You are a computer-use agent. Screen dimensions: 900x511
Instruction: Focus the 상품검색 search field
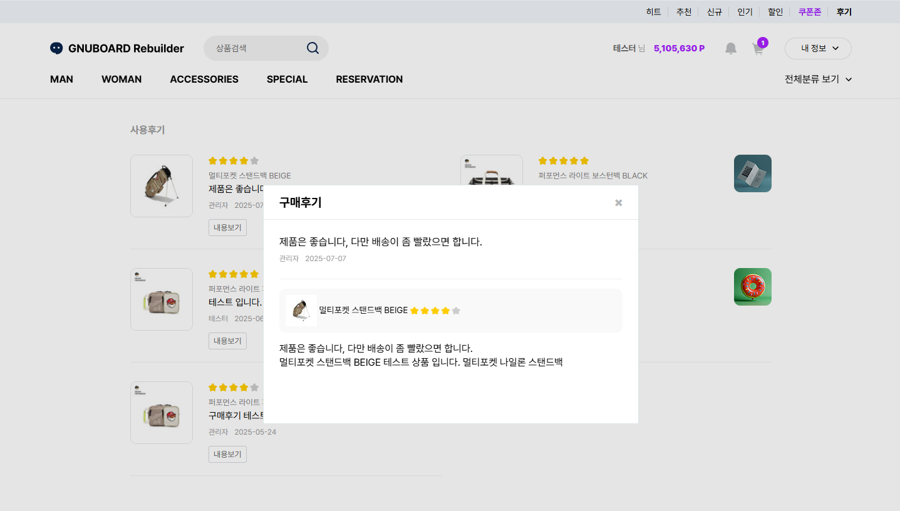click(x=257, y=48)
